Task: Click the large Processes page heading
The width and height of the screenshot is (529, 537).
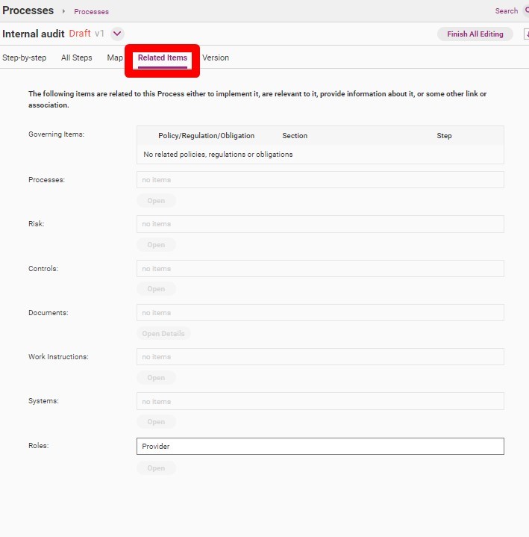Action: pyautogui.click(x=28, y=10)
